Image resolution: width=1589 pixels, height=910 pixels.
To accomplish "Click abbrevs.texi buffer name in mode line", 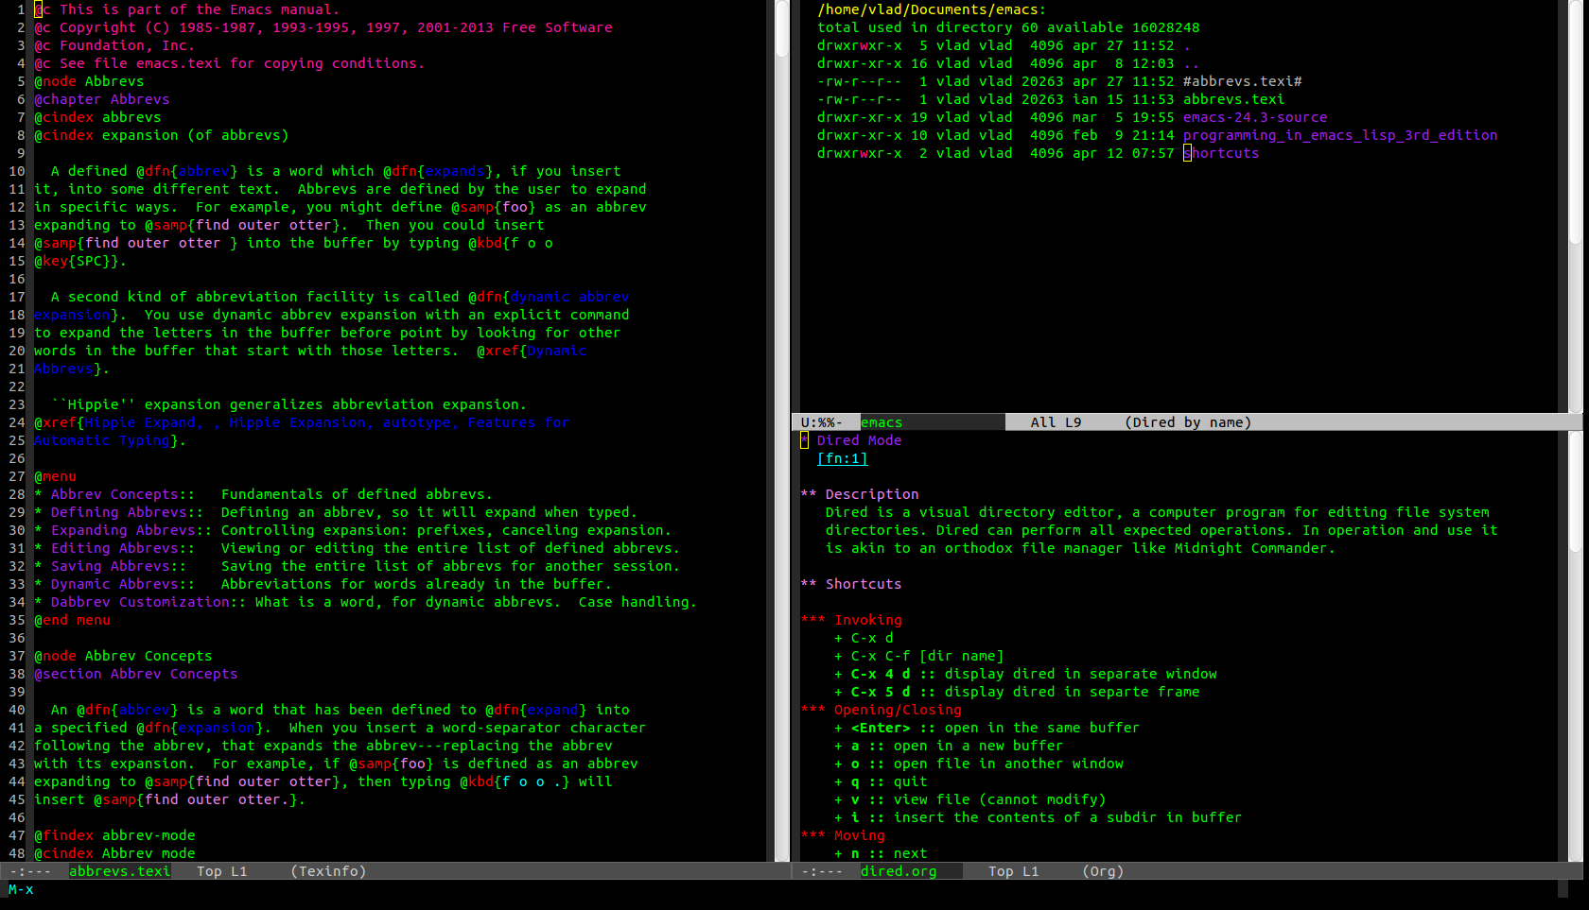I will [x=119, y=871].
